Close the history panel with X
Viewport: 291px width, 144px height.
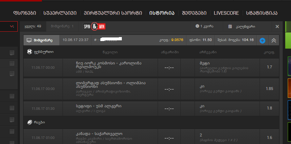277,27
